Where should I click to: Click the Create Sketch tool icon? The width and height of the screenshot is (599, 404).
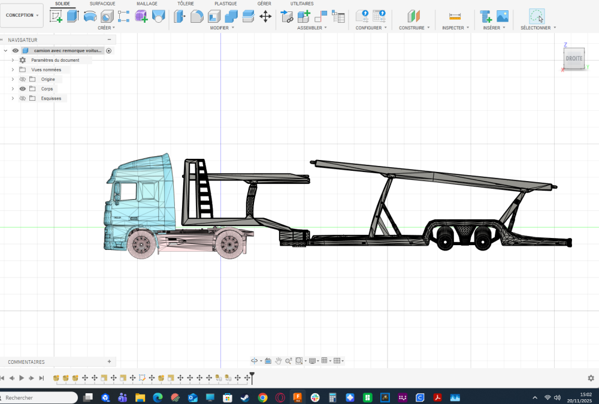coord(56,16)
